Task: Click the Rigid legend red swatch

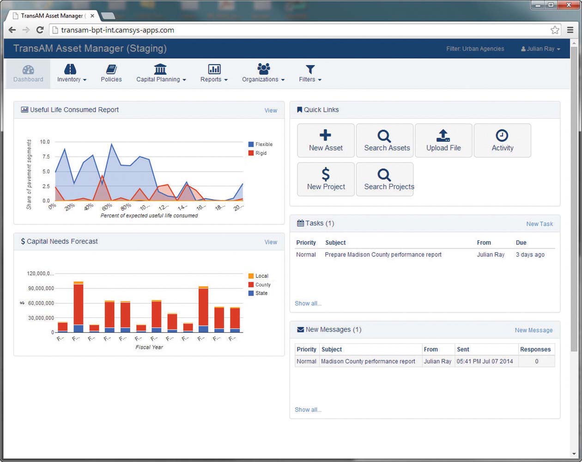Action: click(x=251, y=153)
